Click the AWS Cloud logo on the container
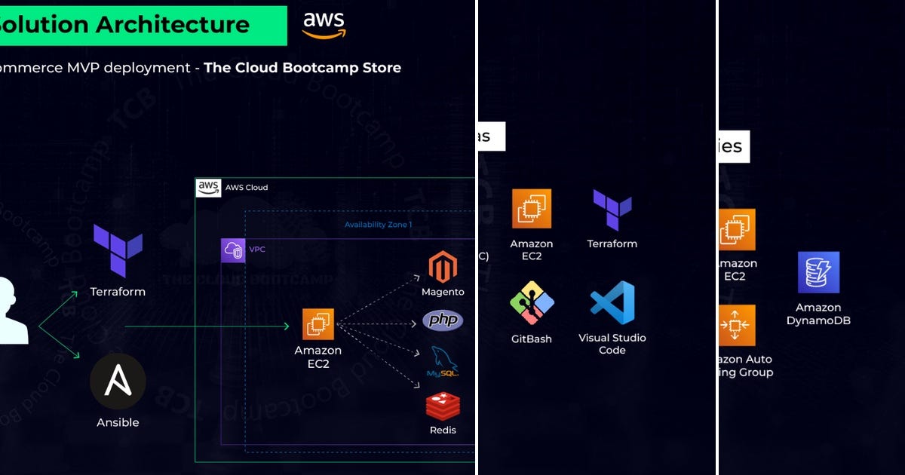 click(208, 187)
